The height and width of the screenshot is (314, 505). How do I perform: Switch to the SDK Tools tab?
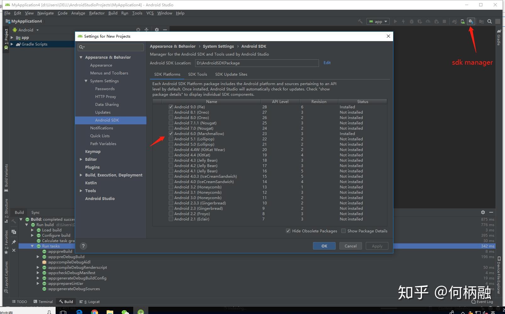pos(197,74)
